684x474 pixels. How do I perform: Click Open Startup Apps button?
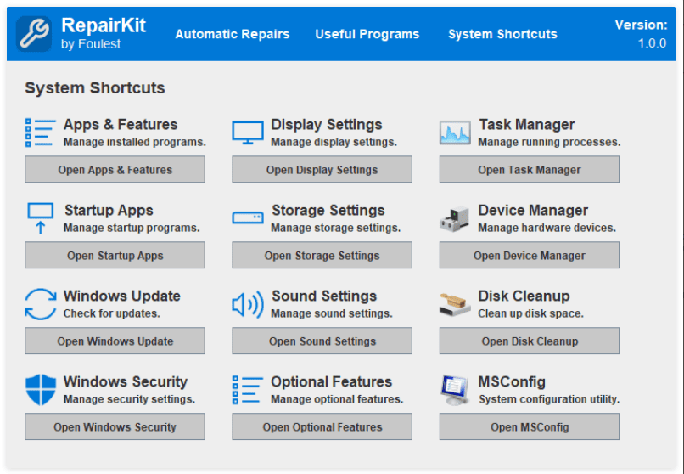[115, 256]
